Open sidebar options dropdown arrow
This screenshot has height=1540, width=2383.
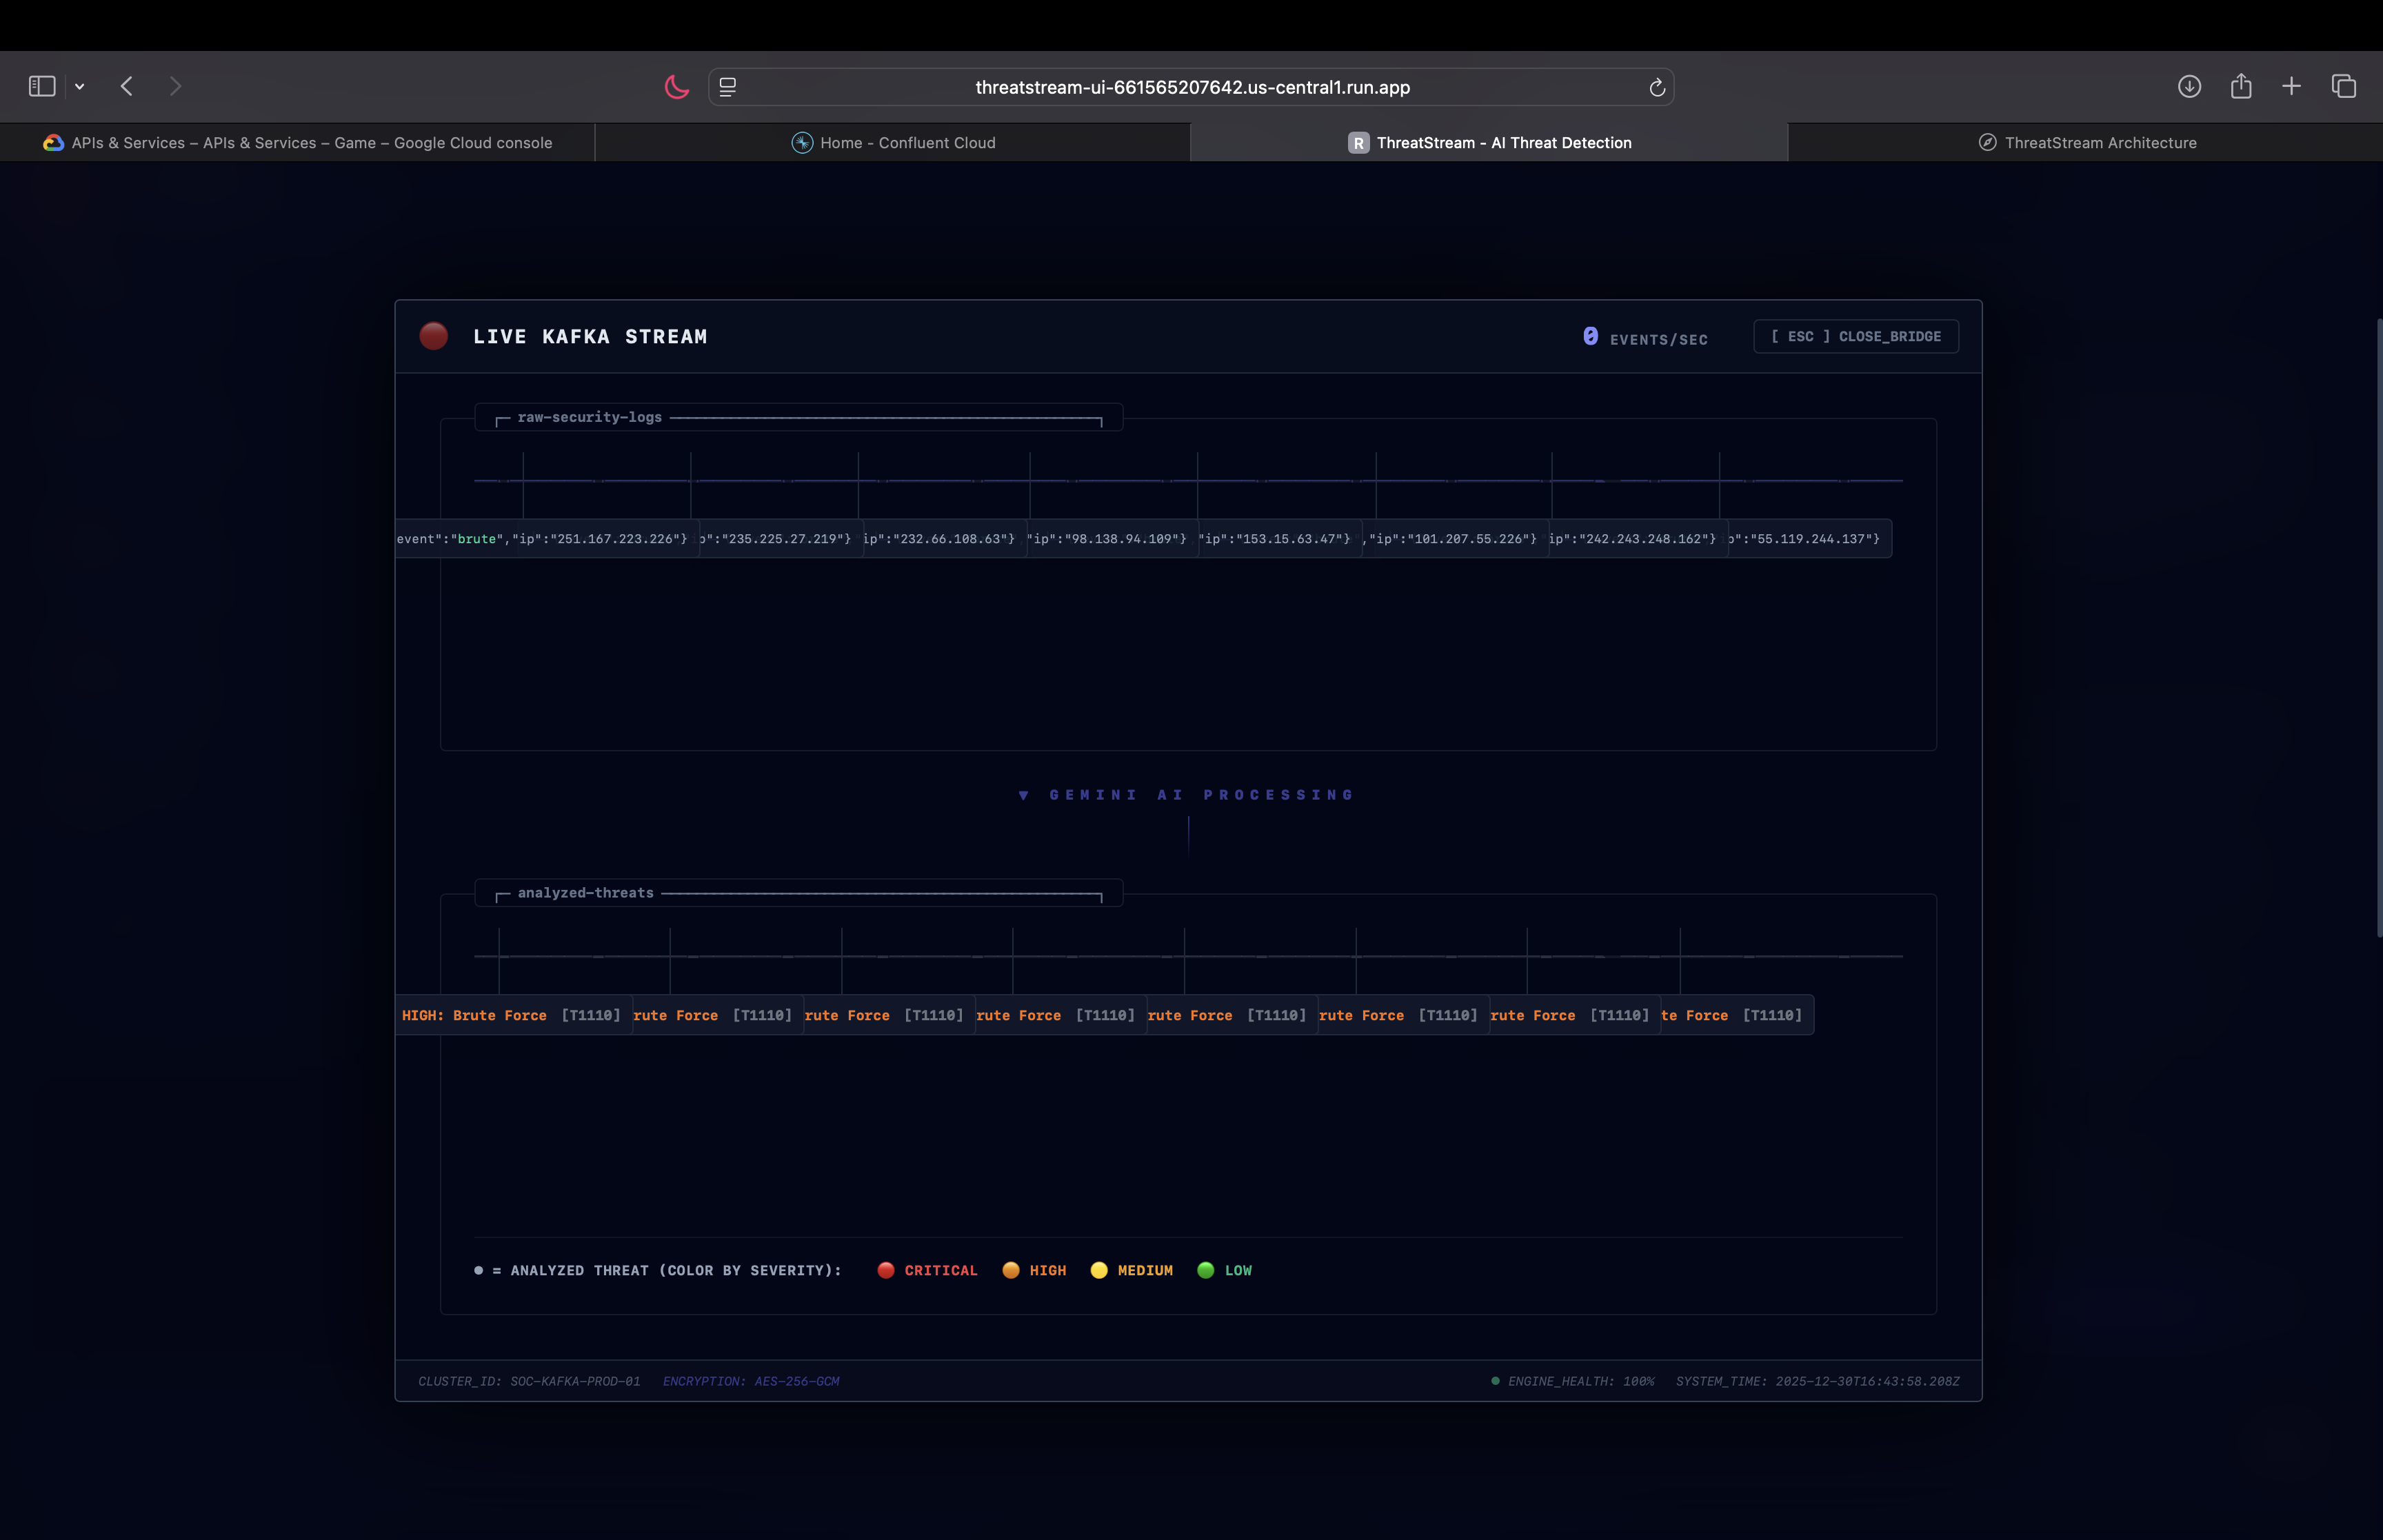coord(80,87)
